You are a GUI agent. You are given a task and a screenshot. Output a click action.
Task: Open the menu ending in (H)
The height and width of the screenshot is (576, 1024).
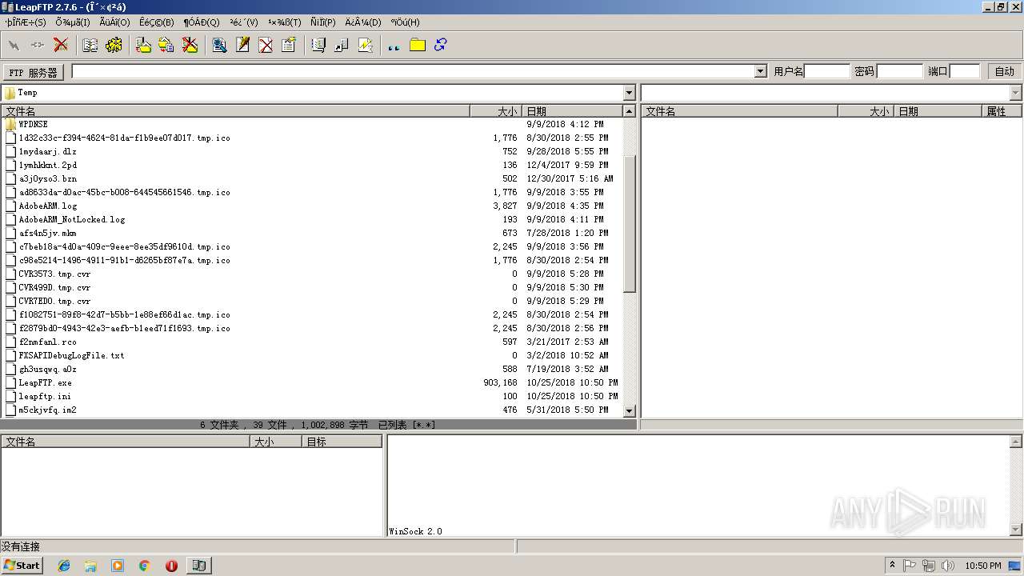point(405,22)
